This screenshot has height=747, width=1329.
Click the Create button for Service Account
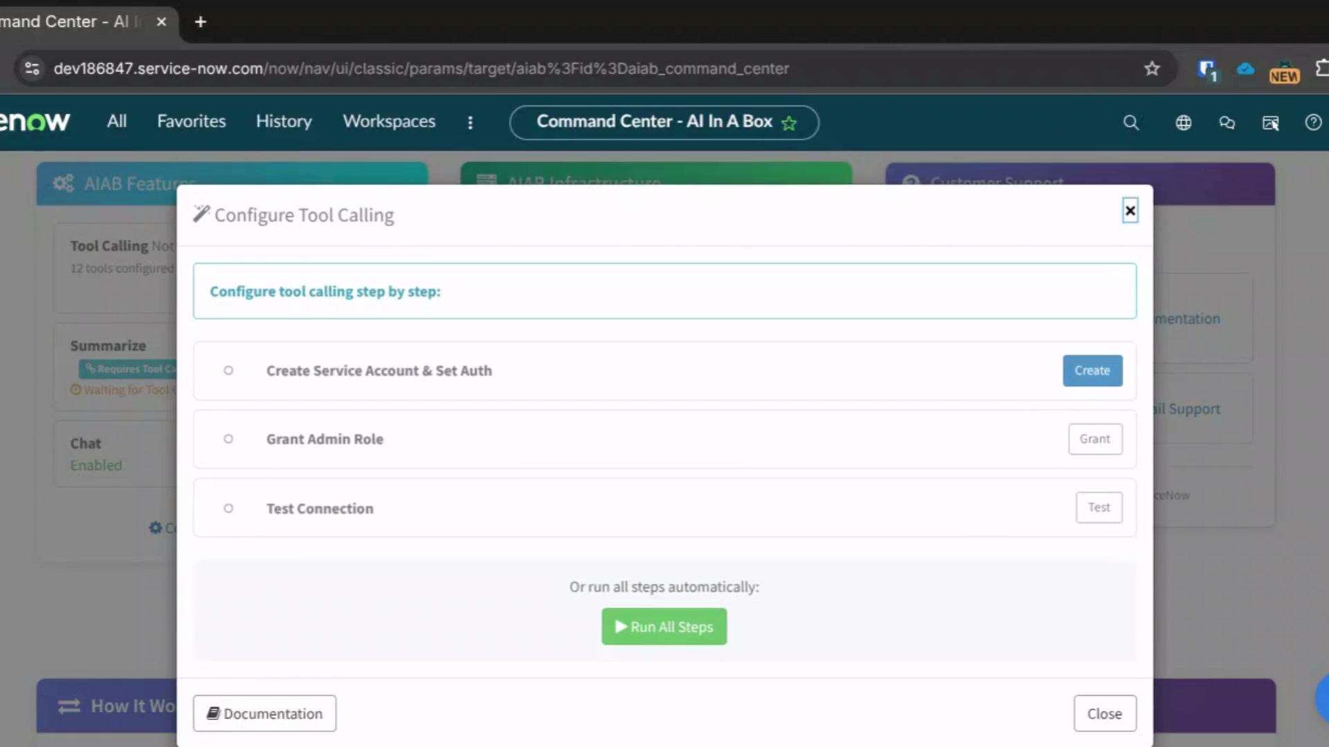(x=1092, y=371)
